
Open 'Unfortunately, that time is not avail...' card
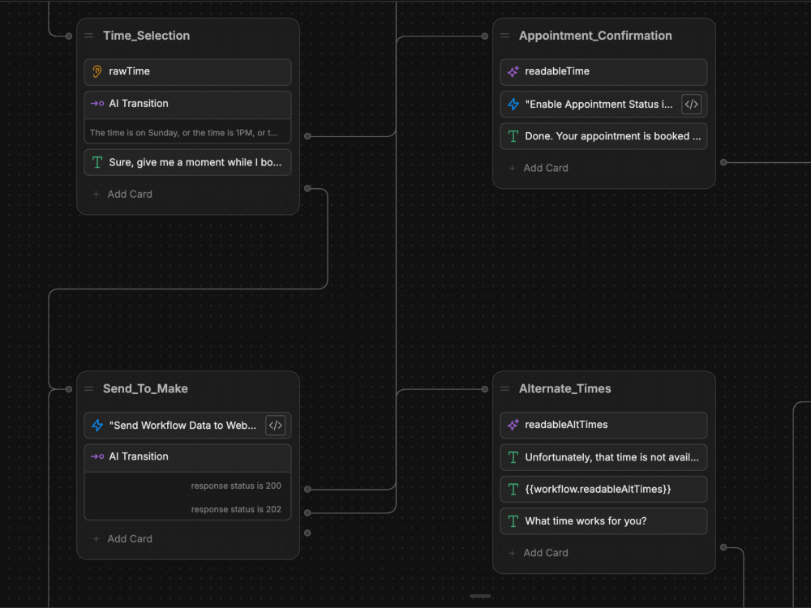pyautogui.click(x=603, y=457)
